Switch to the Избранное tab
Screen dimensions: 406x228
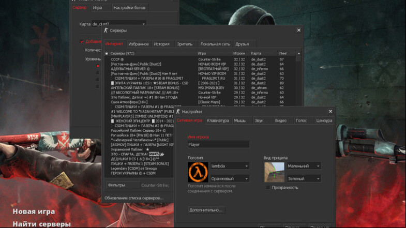click(x=139, y=44)
